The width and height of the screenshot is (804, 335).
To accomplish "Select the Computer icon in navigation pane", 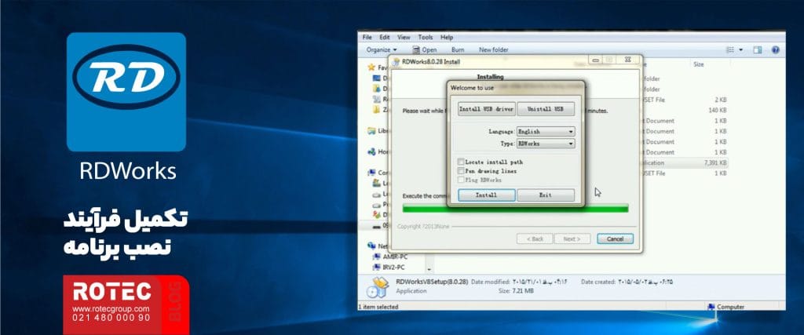I will tap(371, 173).
